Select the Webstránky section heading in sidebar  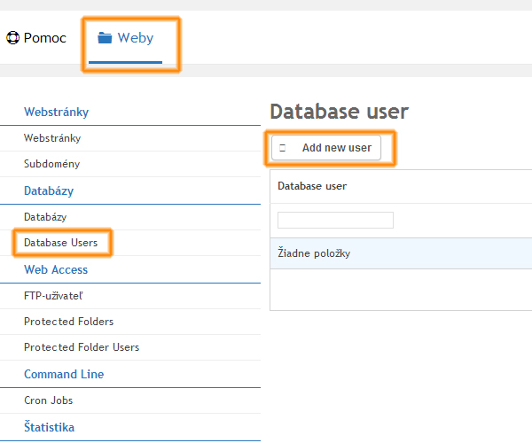click(57, 113)
